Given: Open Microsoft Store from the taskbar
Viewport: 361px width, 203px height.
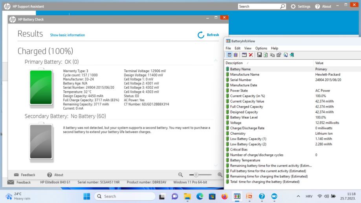Looking at the screenshot, I should [x=212, y=196].
